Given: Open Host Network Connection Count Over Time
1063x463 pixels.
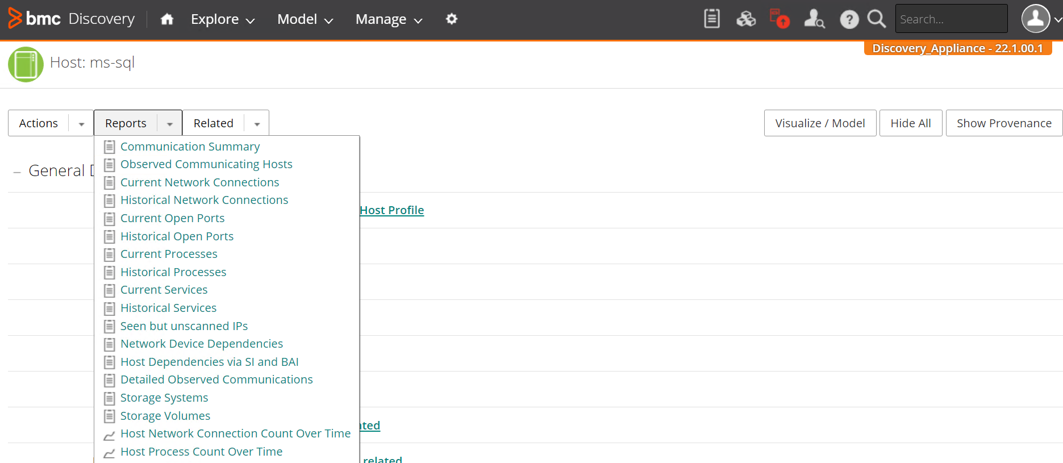Looking at the screenshot, I should 236,433.
